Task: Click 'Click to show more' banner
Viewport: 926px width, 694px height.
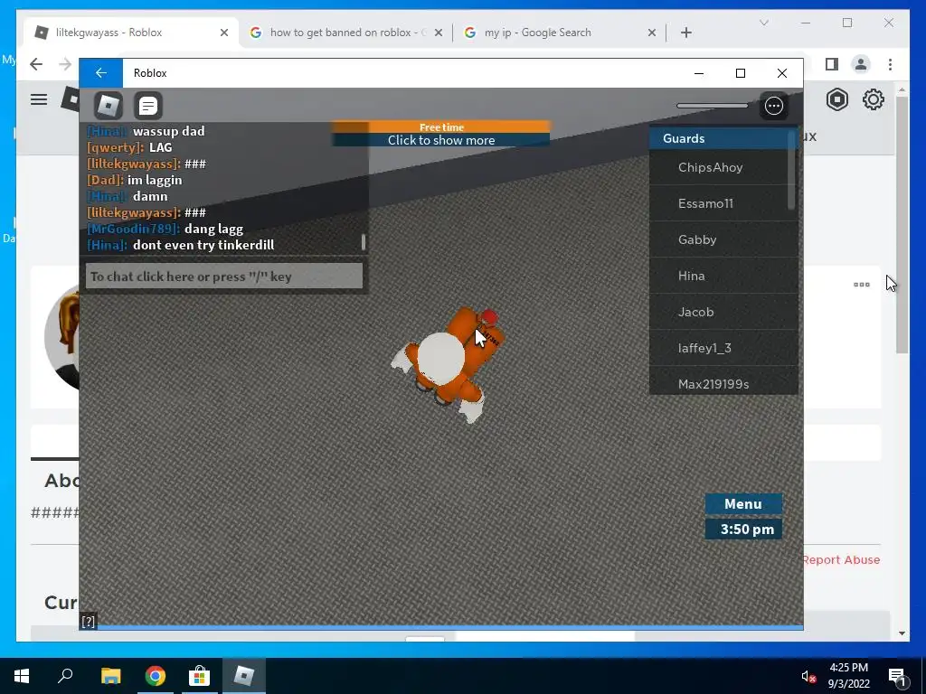Action: (441, 140)
